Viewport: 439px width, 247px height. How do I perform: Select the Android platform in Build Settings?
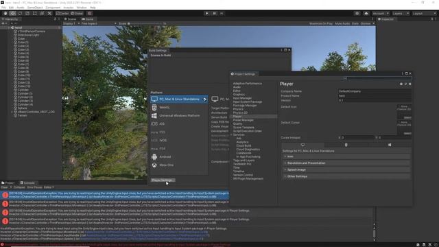point(179,157)
